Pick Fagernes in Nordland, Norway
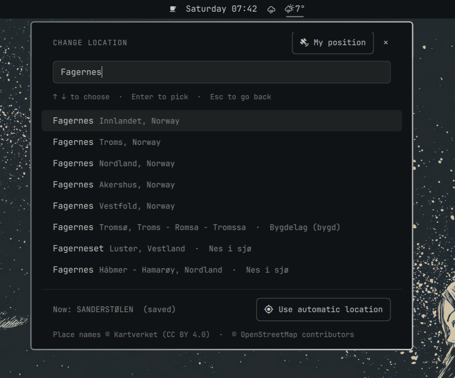Screen dimensions: 455x378 [x=222, y=163]
